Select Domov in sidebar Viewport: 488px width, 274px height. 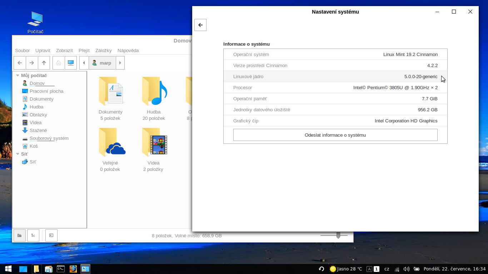click(x=37, y=83)
